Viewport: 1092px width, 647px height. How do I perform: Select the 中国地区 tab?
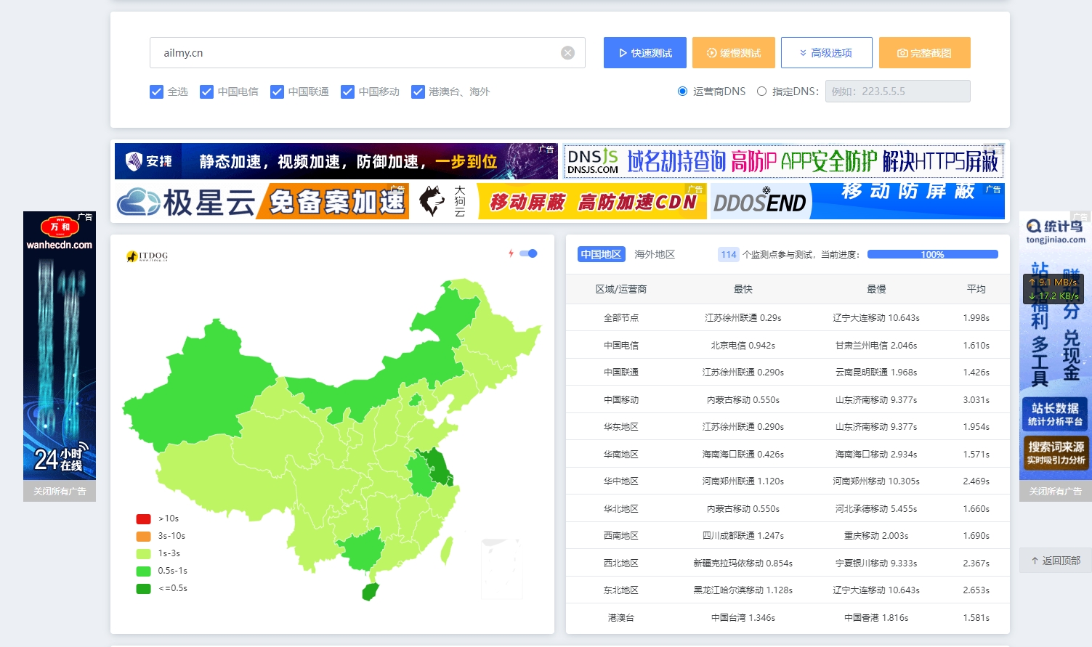point(601,254)
